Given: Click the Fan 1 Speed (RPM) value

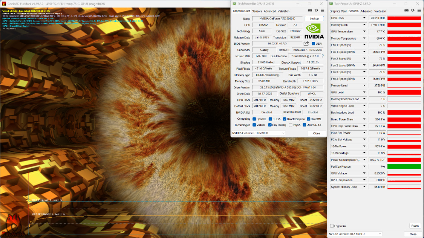Looking at the screenshot, I should tap(378, 52).
